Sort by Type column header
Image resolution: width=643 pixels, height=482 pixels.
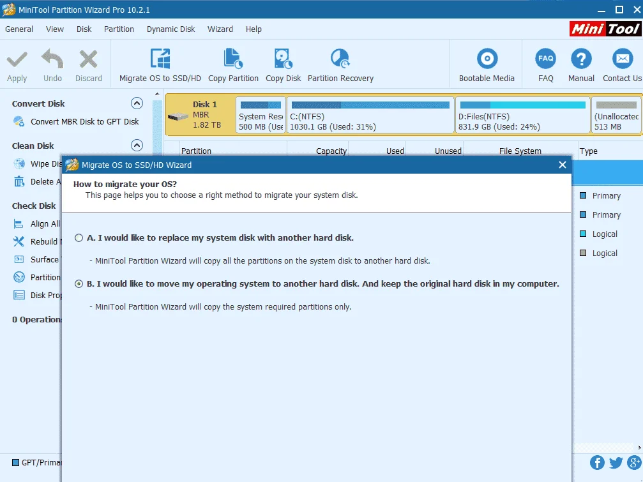tap(610, 151)
